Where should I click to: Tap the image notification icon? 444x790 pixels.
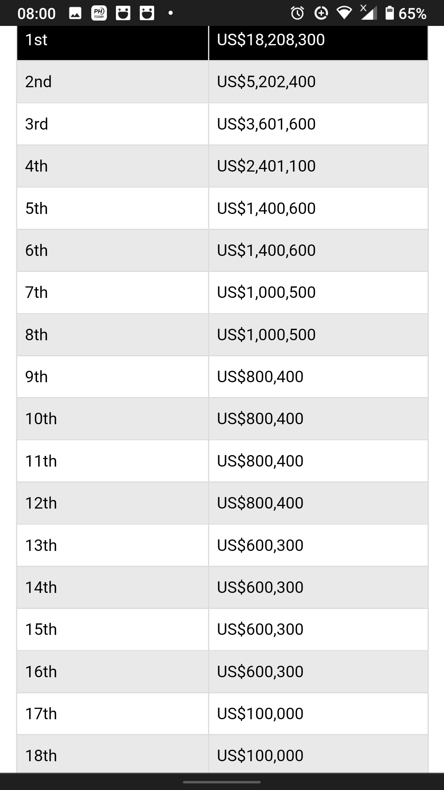click(x=75, y=14)
